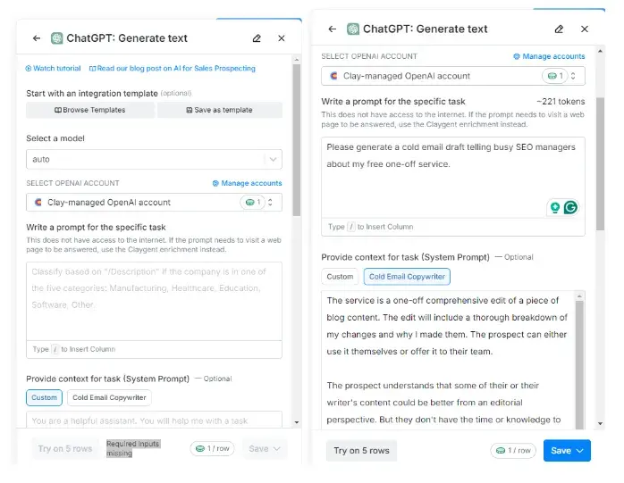This screenshot has width=624, height=483.
Task: Expand OpenAI account selector in left panel
Action: pyautogui.click(x=154, y=203)
